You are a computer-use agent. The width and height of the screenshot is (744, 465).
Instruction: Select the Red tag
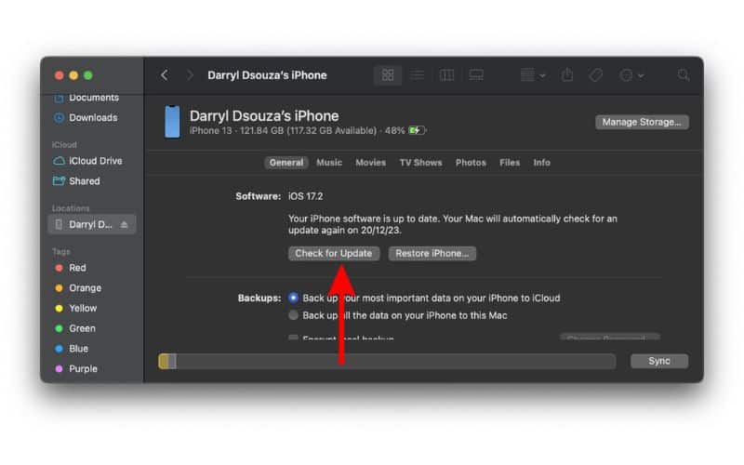click(71, 268)
